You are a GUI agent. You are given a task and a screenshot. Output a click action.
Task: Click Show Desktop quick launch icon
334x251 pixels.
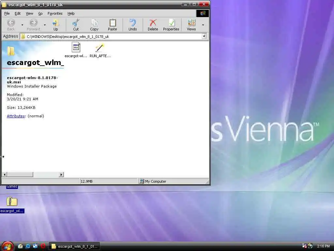(21, 246)
